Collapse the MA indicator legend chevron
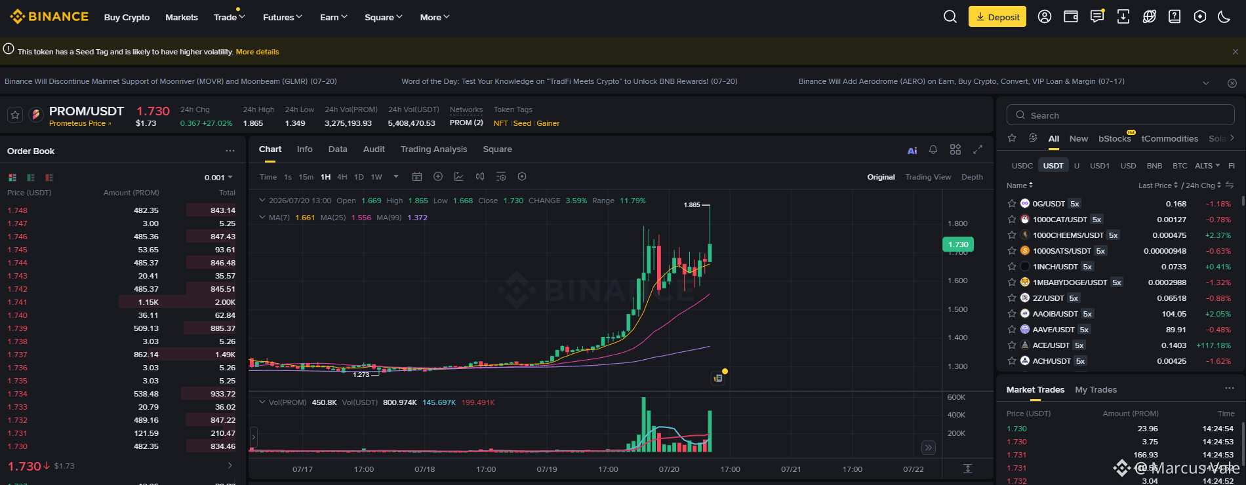This screenshot has height=485, width=1246. click(262, 218)
